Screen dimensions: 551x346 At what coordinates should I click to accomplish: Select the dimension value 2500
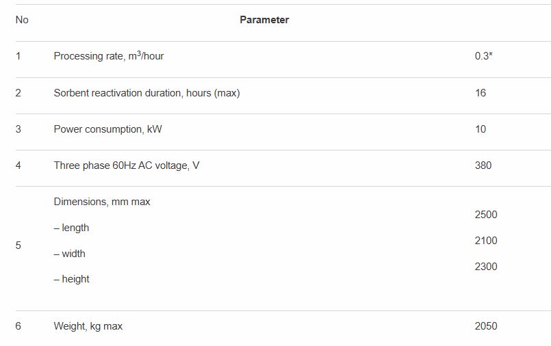click(486, 215)
